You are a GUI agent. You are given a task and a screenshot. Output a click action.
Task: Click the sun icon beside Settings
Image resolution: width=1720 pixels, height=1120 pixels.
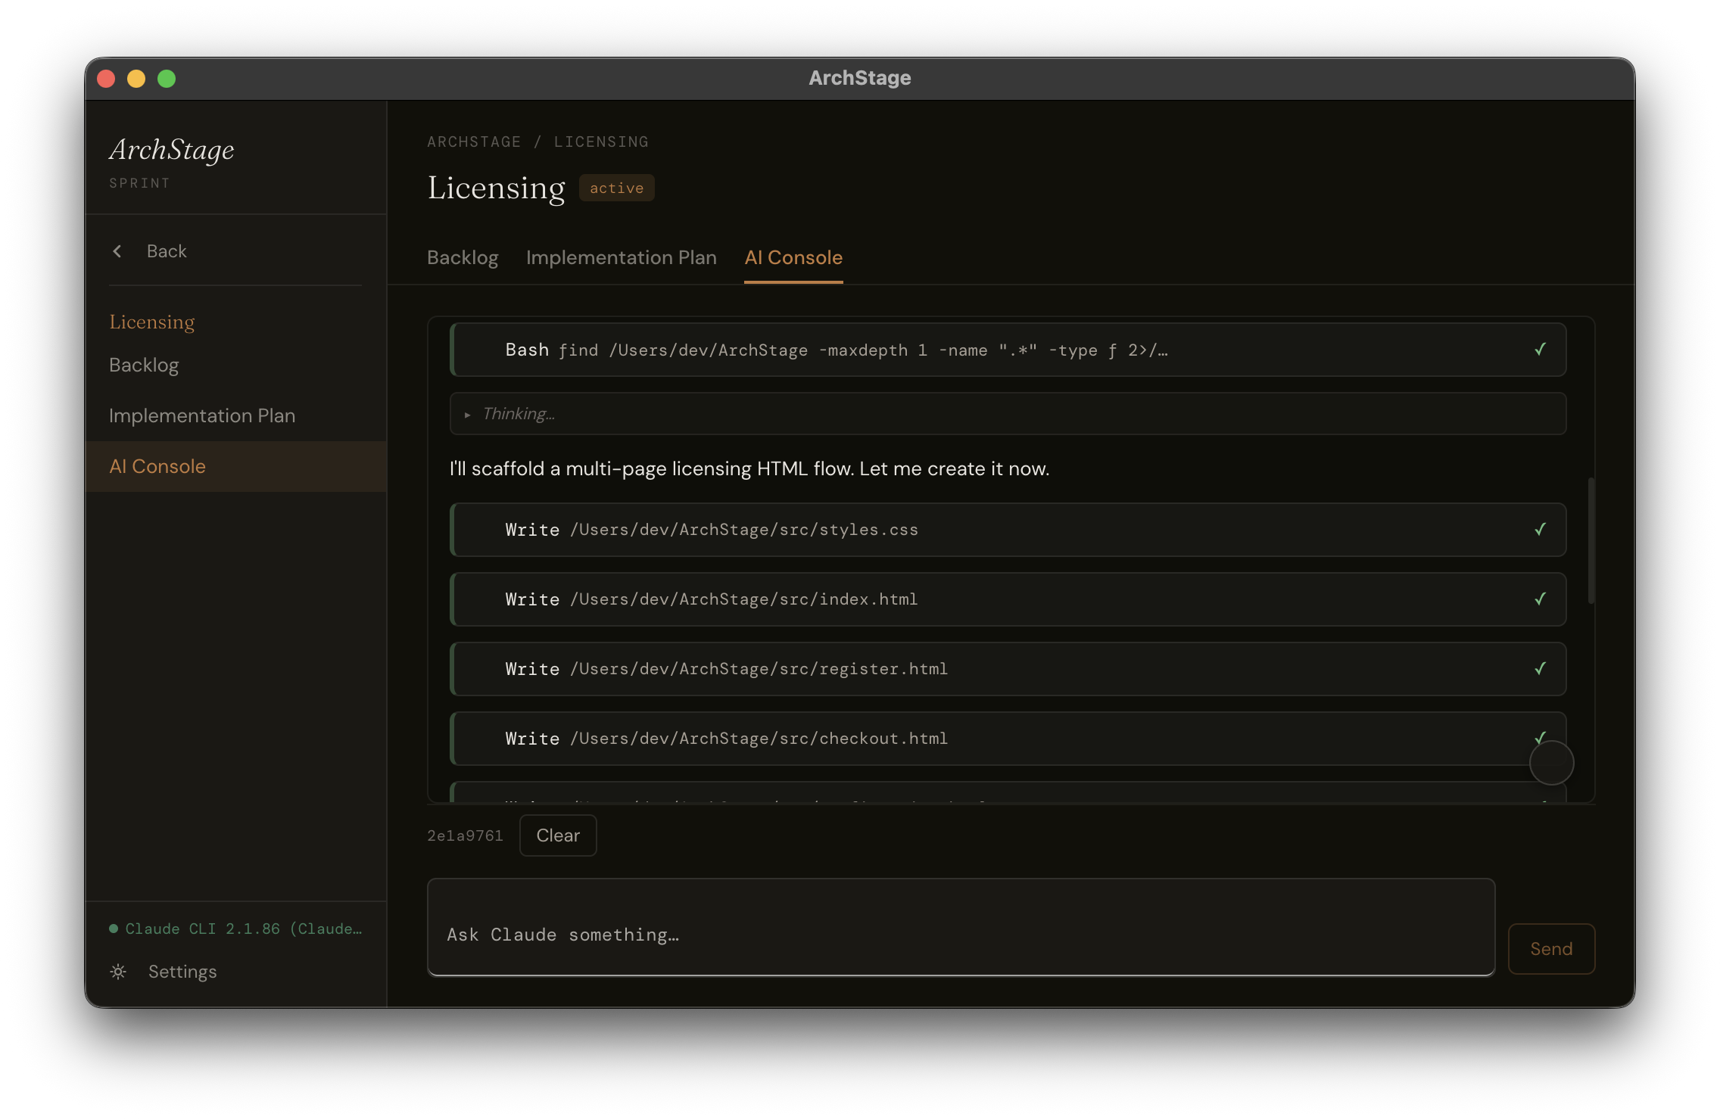point(118,972)
